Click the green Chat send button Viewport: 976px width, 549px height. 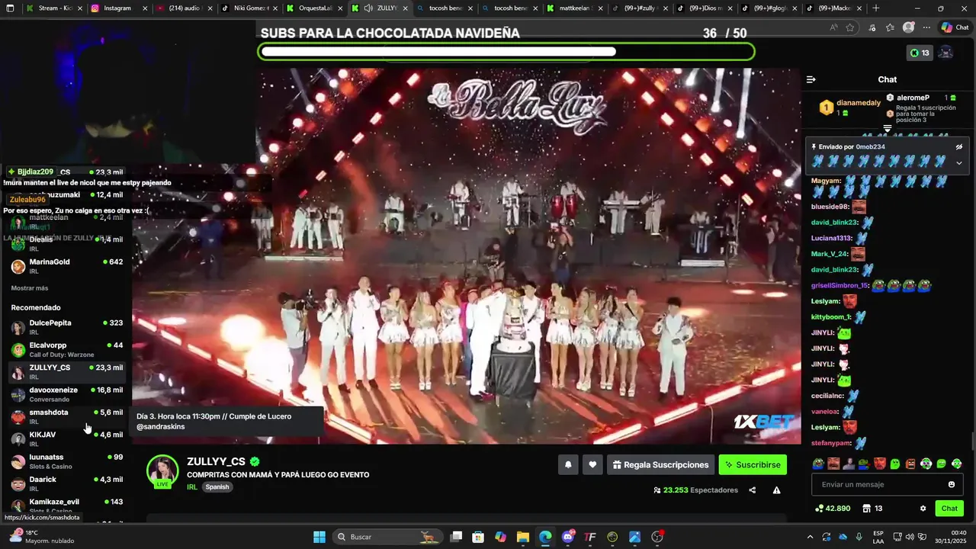[x=949, y=509]
